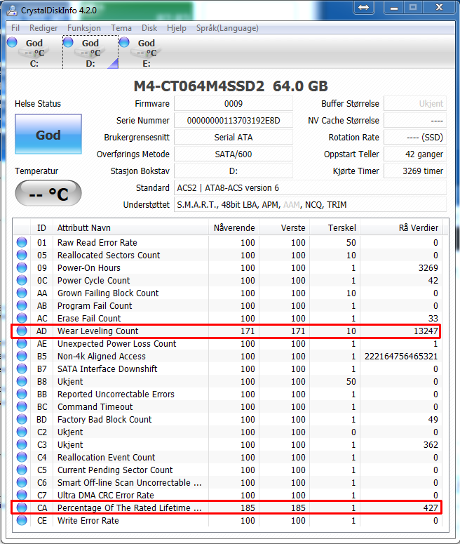
Task: Click raw value 427 in Rated Lifetime row
Action: [x=431, y=508]
